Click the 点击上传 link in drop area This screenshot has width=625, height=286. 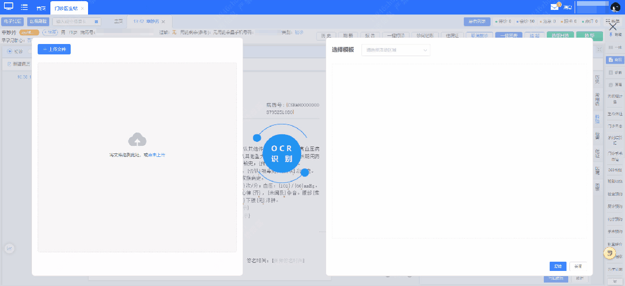[156, 155]
